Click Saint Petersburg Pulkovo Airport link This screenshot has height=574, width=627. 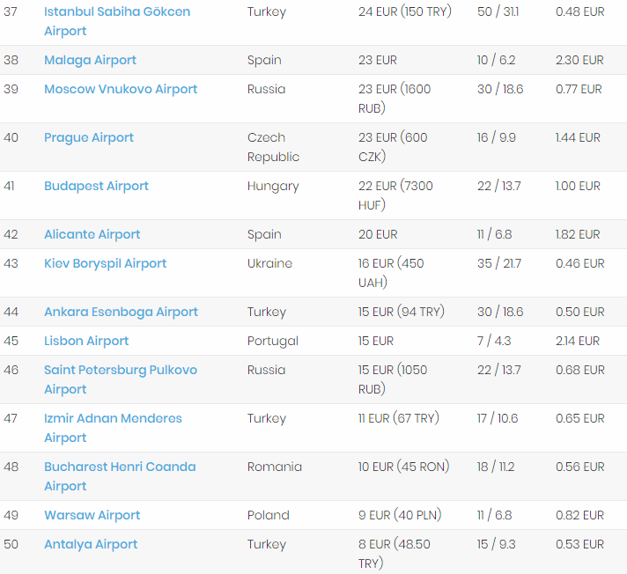pos(121,370)
